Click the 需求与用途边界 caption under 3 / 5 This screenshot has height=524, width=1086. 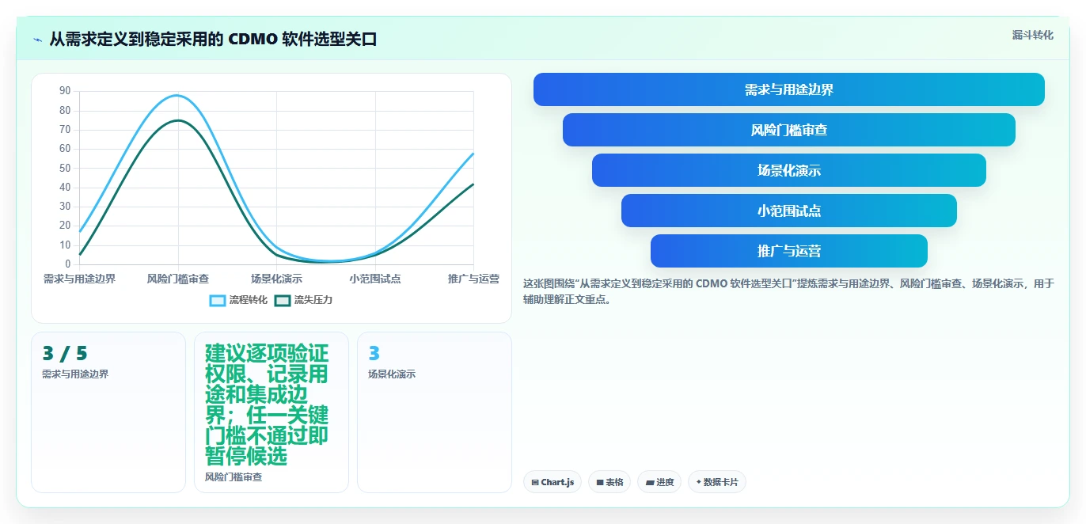pos(75,374)
